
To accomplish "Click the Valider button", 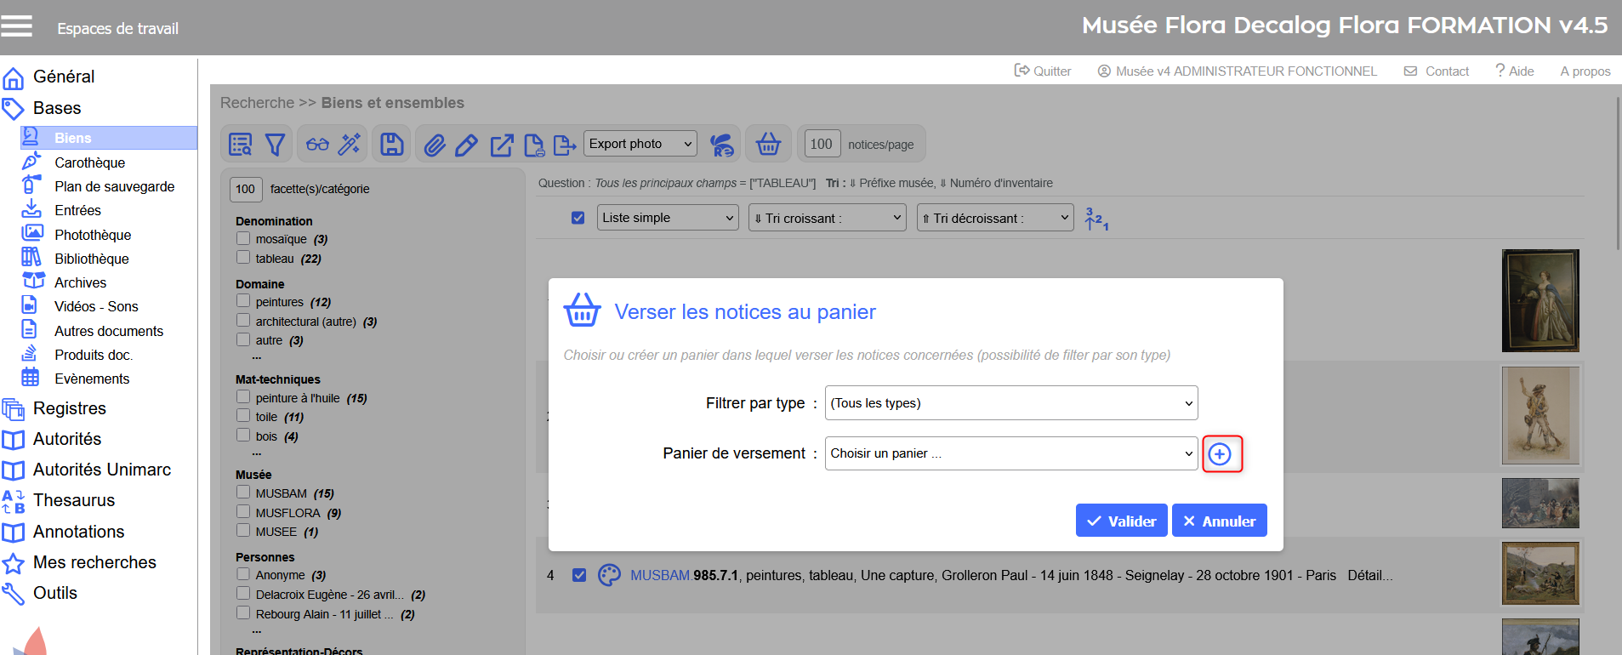I will tap(1121, 521).
